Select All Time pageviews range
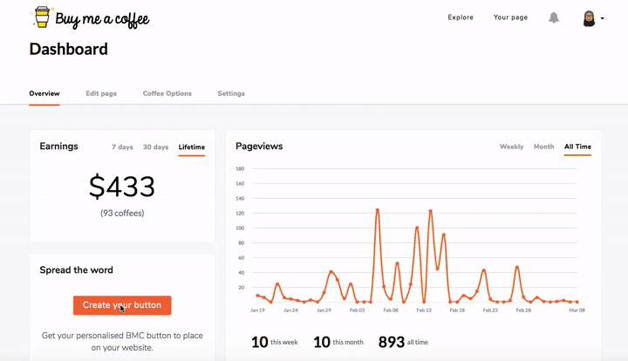This screenshot has height=361, width=628. click(577, 146)
